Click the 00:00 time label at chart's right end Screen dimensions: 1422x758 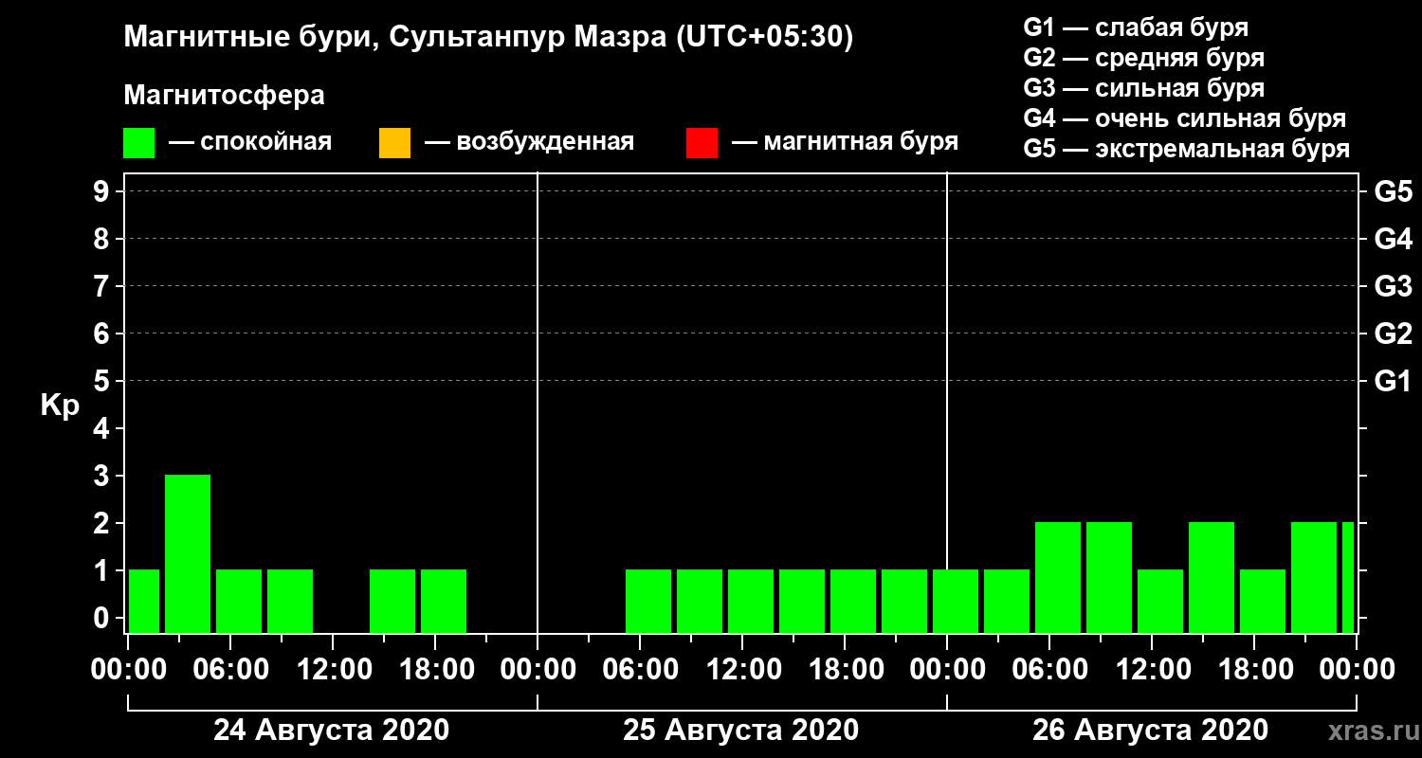click(x=1358, y=670)
